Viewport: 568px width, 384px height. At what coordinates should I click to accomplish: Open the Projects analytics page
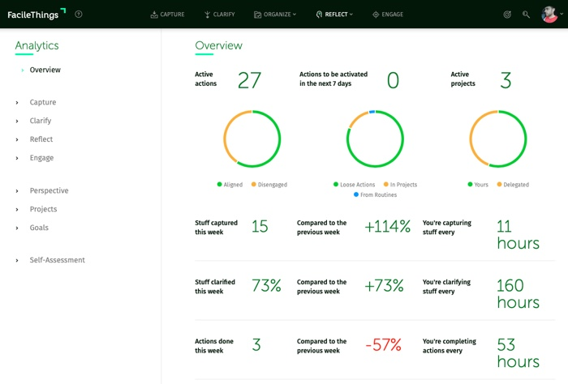pos(43,209)
